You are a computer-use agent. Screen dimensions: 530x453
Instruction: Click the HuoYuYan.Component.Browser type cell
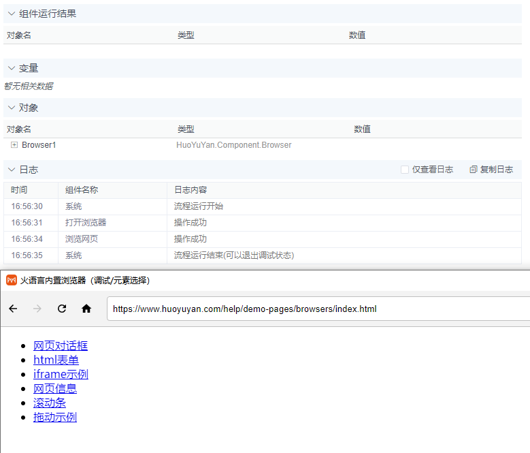[233, 145]
